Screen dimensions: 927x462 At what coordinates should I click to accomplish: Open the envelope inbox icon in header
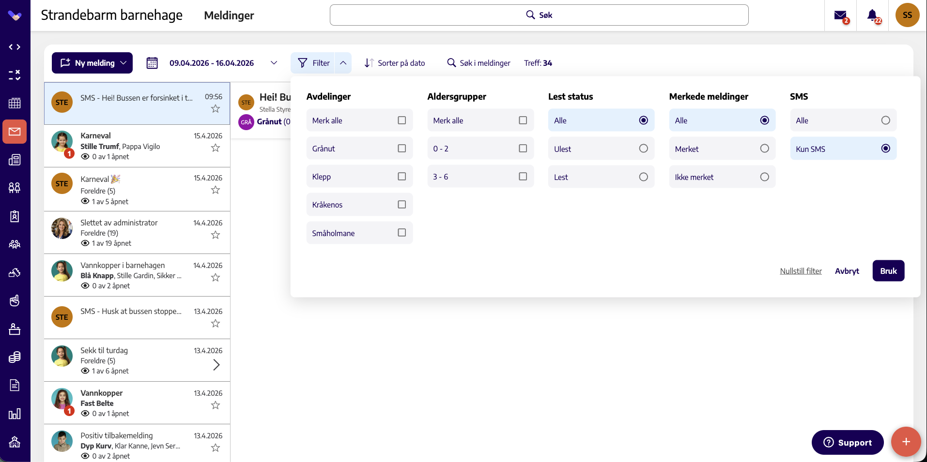pyautogui.click(x=841, y=15)
